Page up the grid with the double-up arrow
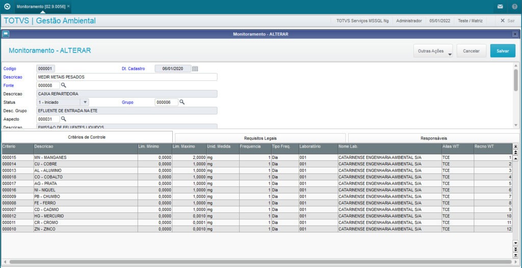The width and height of the screenshot is (522, 268). click(516, 152)
